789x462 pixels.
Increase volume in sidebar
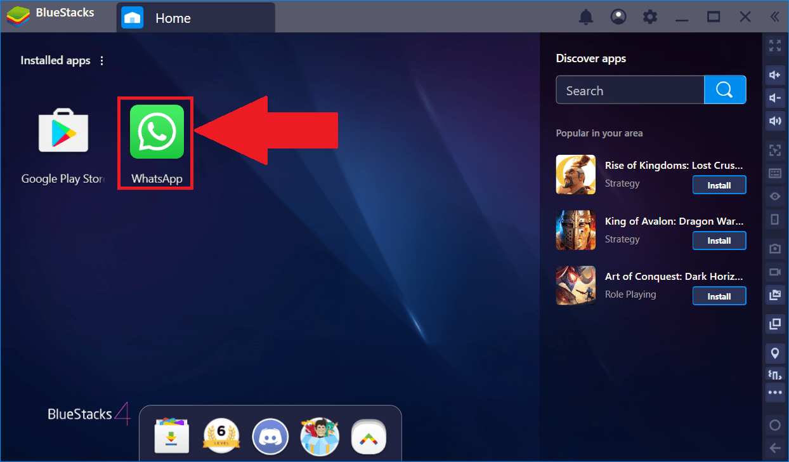[x=774, y=75]
